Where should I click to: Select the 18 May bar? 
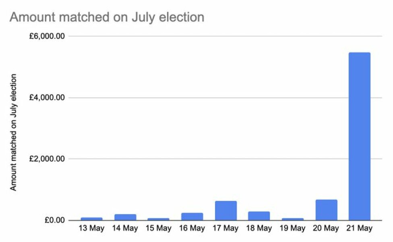tap(259, 216)
